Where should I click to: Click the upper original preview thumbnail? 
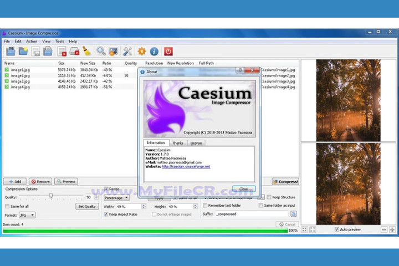pos(349,100)
